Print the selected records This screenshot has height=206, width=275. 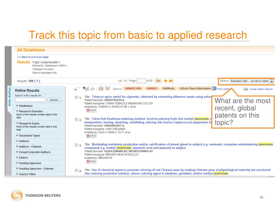[101, 89]
